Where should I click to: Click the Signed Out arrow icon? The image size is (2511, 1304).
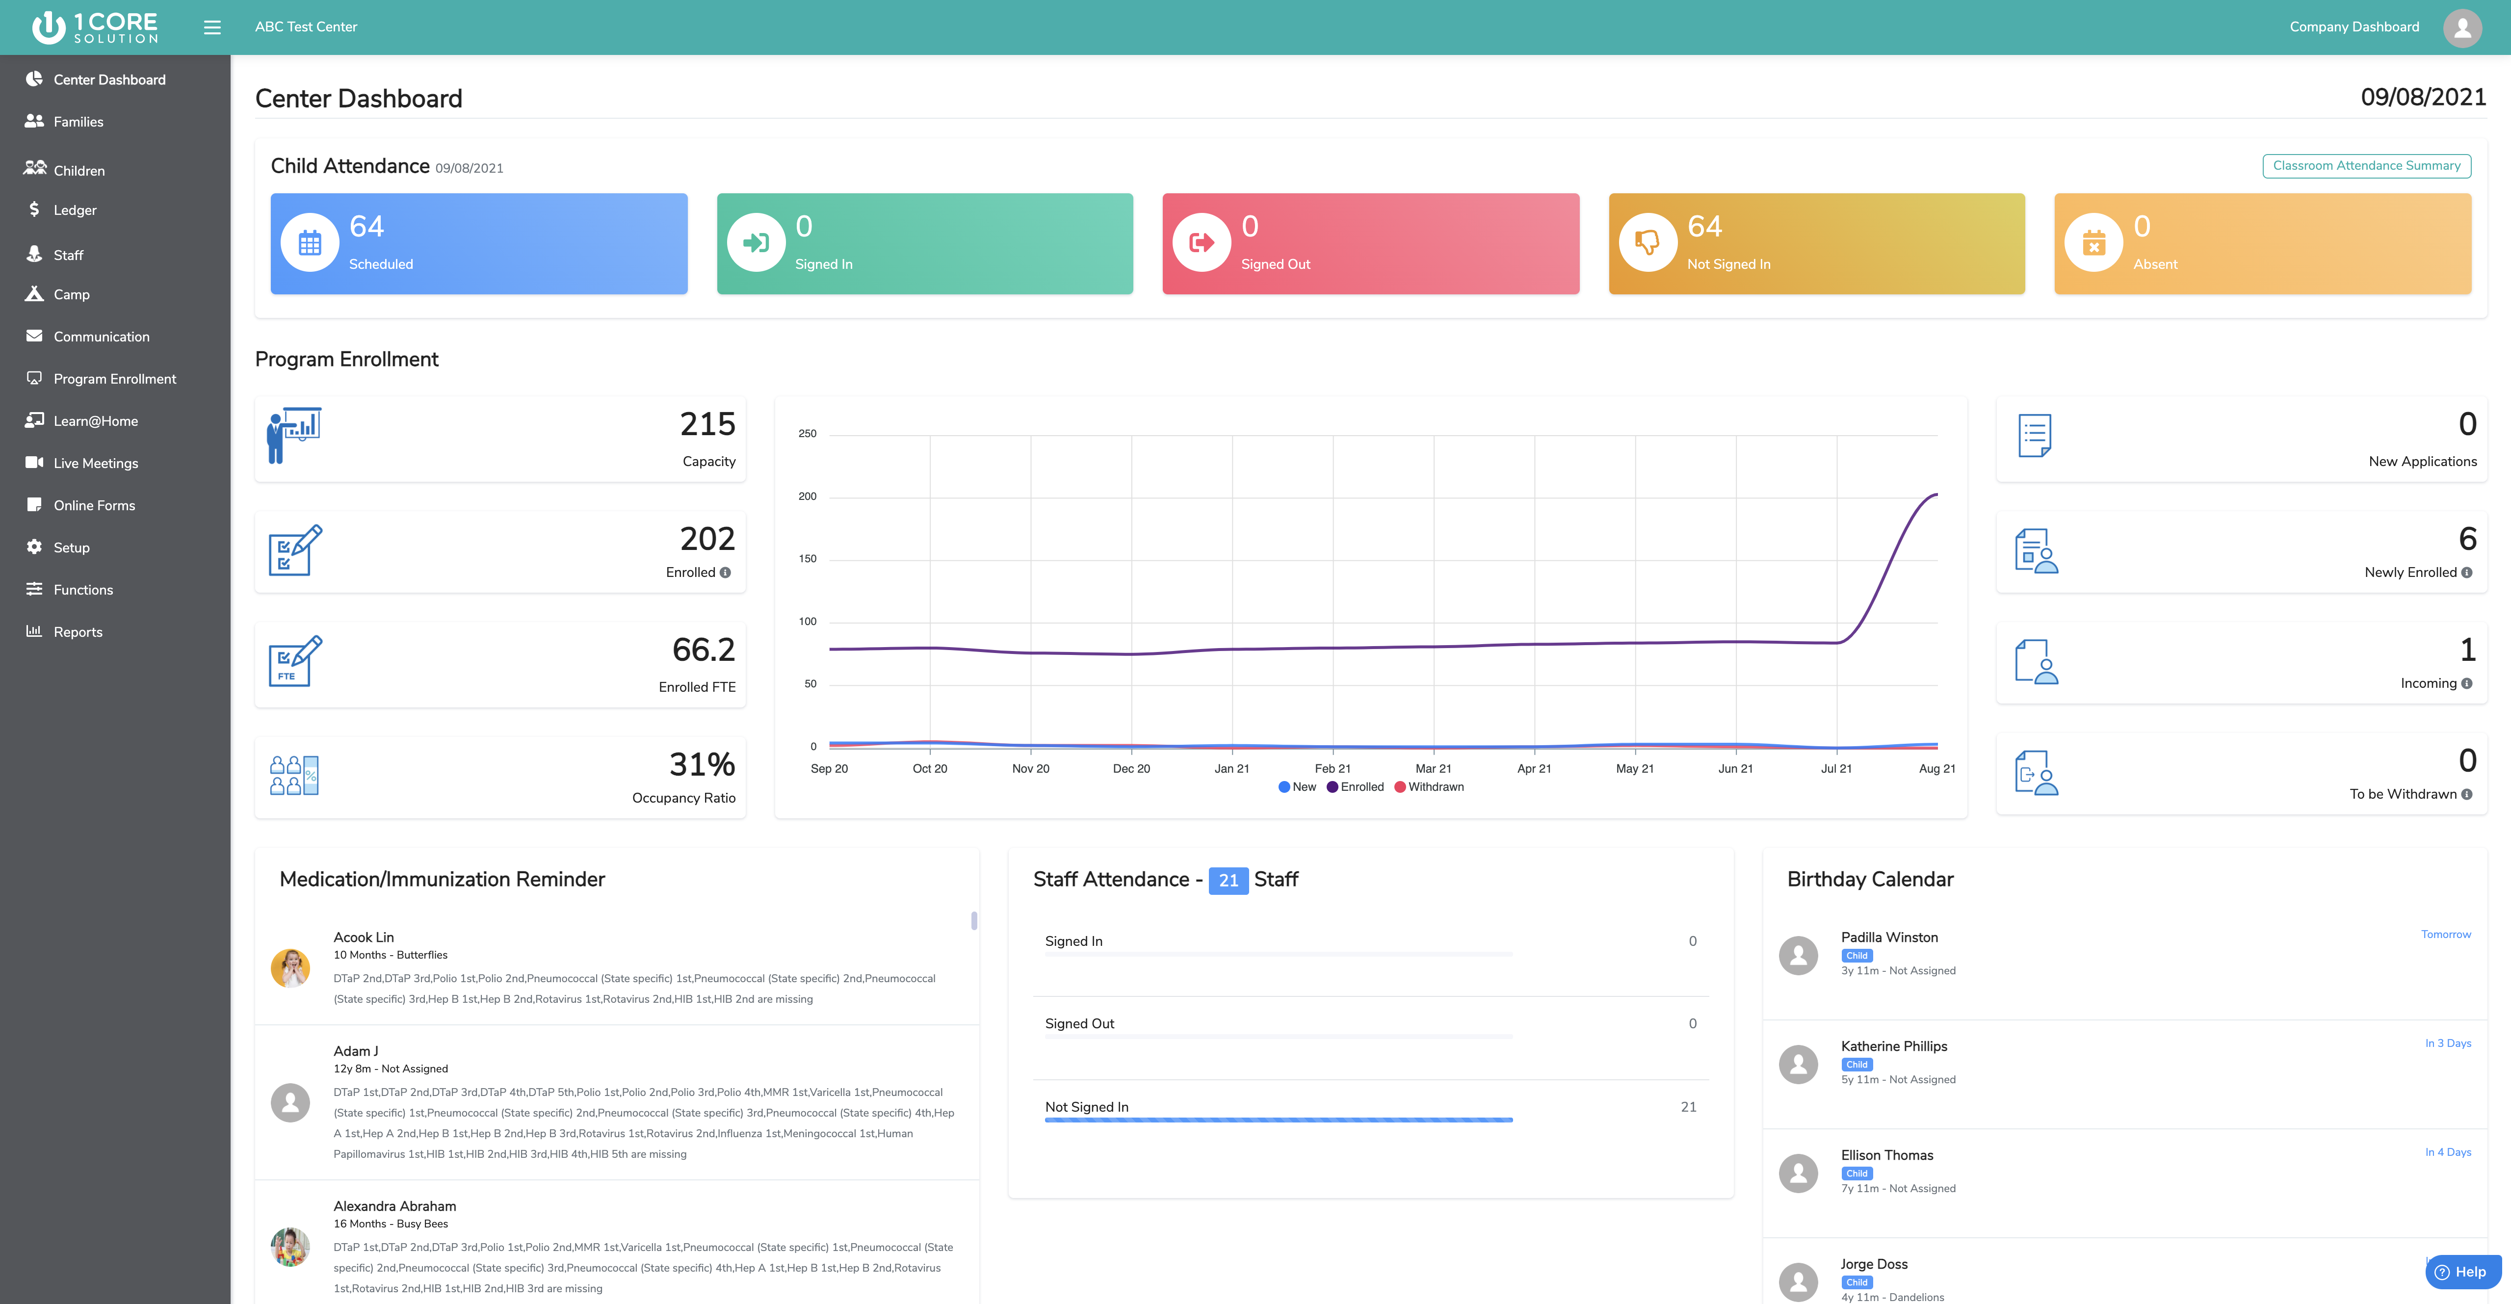click(1202, 243)
